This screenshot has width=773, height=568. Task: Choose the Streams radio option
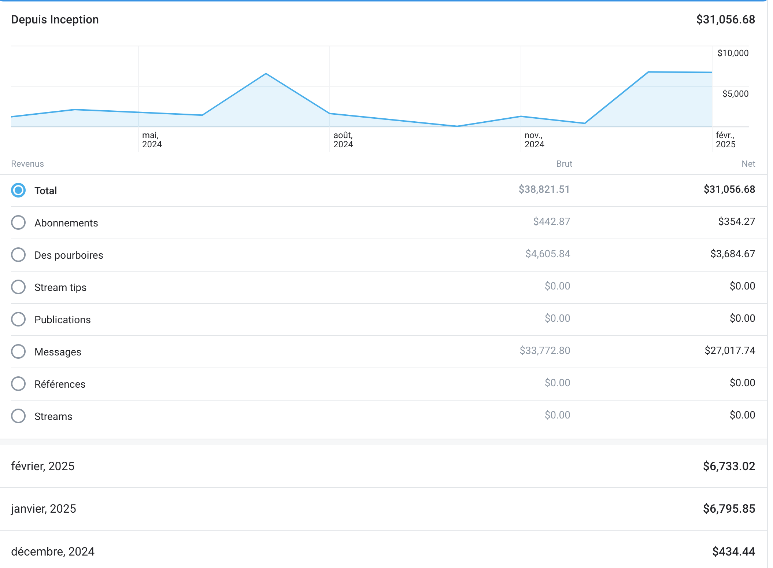coord(18,416)
